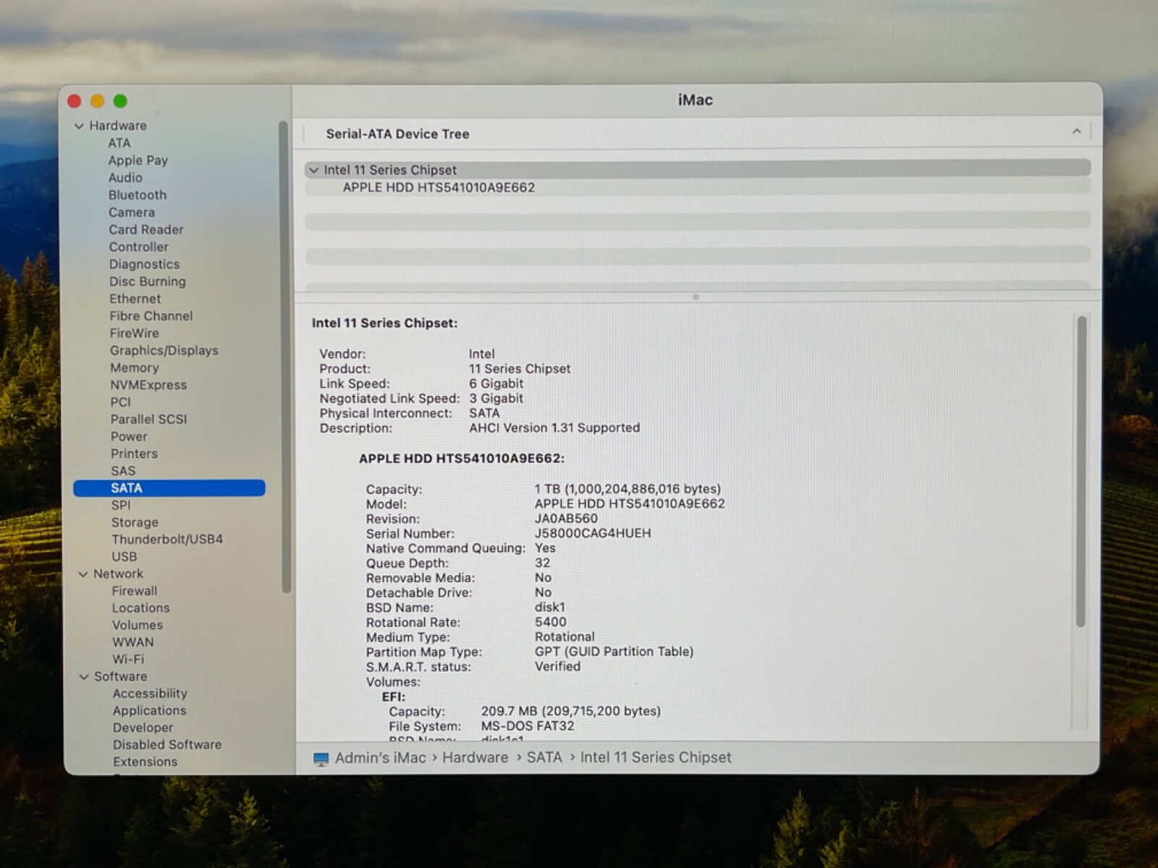This screenshot has height=868, width=1158.
Task: Select SAS in the sidebar
Action: coord(123,471)
